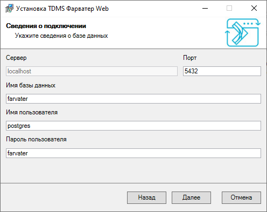Click the installer icon in the title bar

tap(9, 8)
